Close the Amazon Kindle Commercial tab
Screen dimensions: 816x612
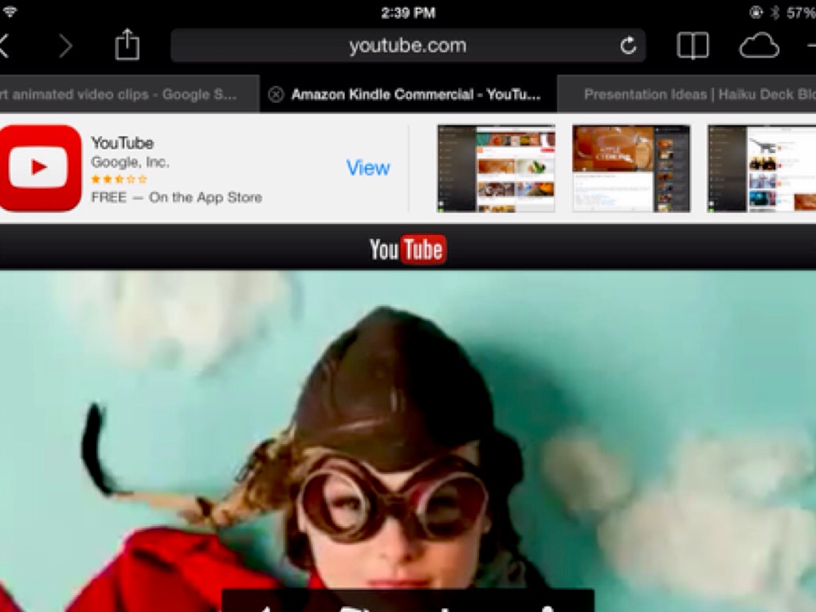click(x=276, y=95)
